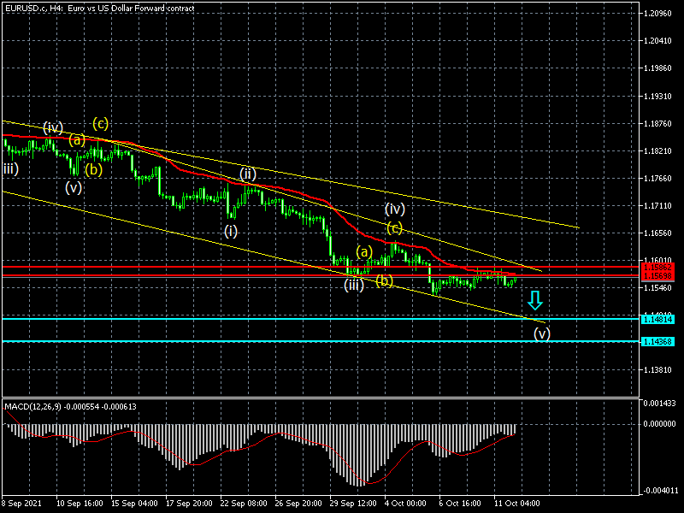The height and width of the screenshot is (513, 684).
Task: Click the red 1.15862 price tag
Action: click(x=663, y=268)
